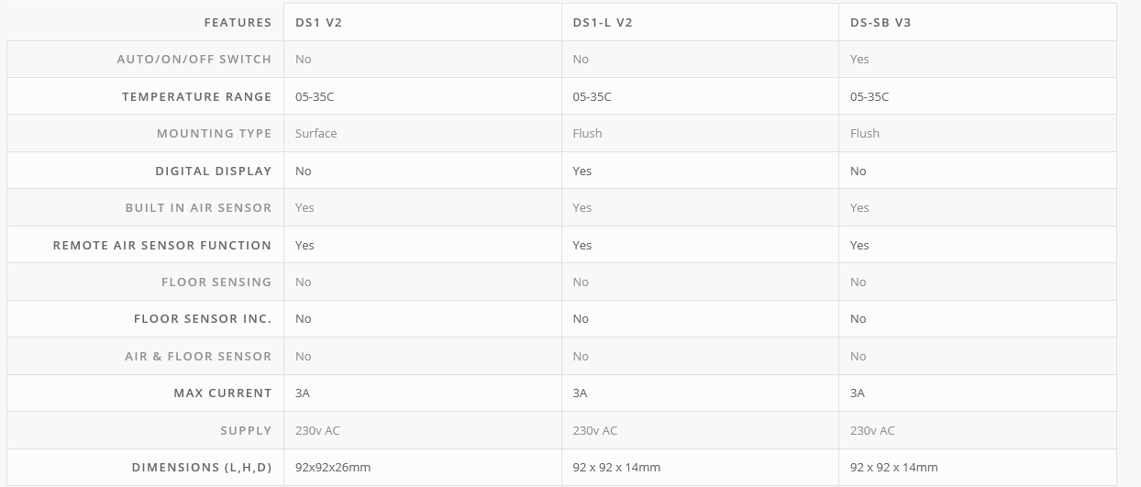Click the DS-SB V3 column header
Screen dimensions: 1141x487
pos(881,22)
